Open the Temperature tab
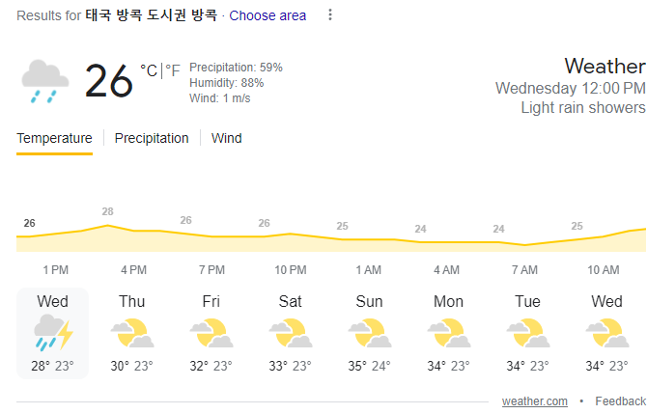 pyautogui.click(x=54, y=138)
